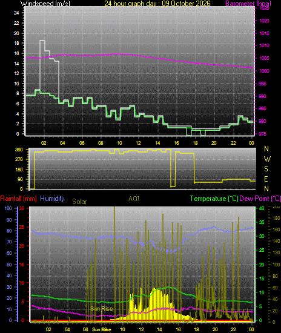The width and height of the screenshot is (281, 333).
Task: Click the 90 value on the wind direction axis
Action: tap(20, 179)
